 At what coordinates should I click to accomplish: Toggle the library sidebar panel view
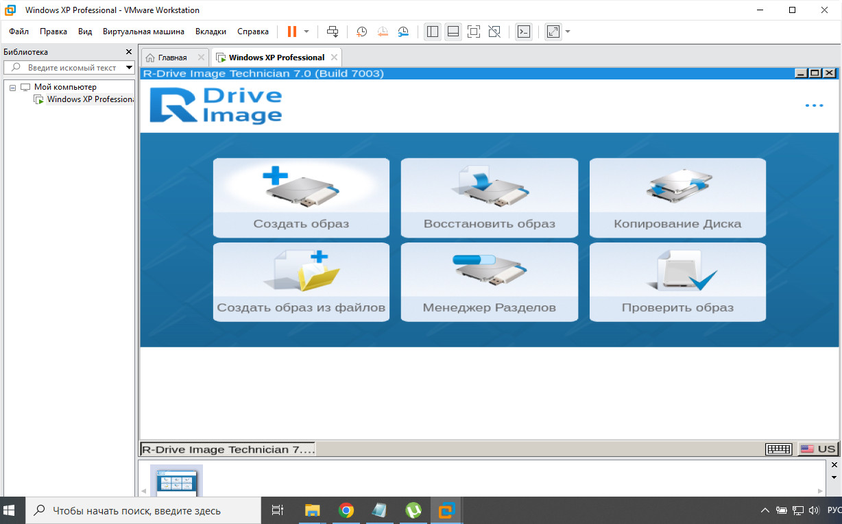tap(432, 32)
